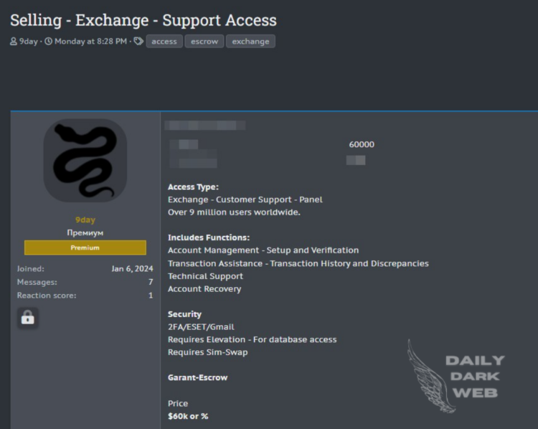Click the Transaction Assistance line
The width and height of the screenshot is (538, 429).
[x=298, y=263]
